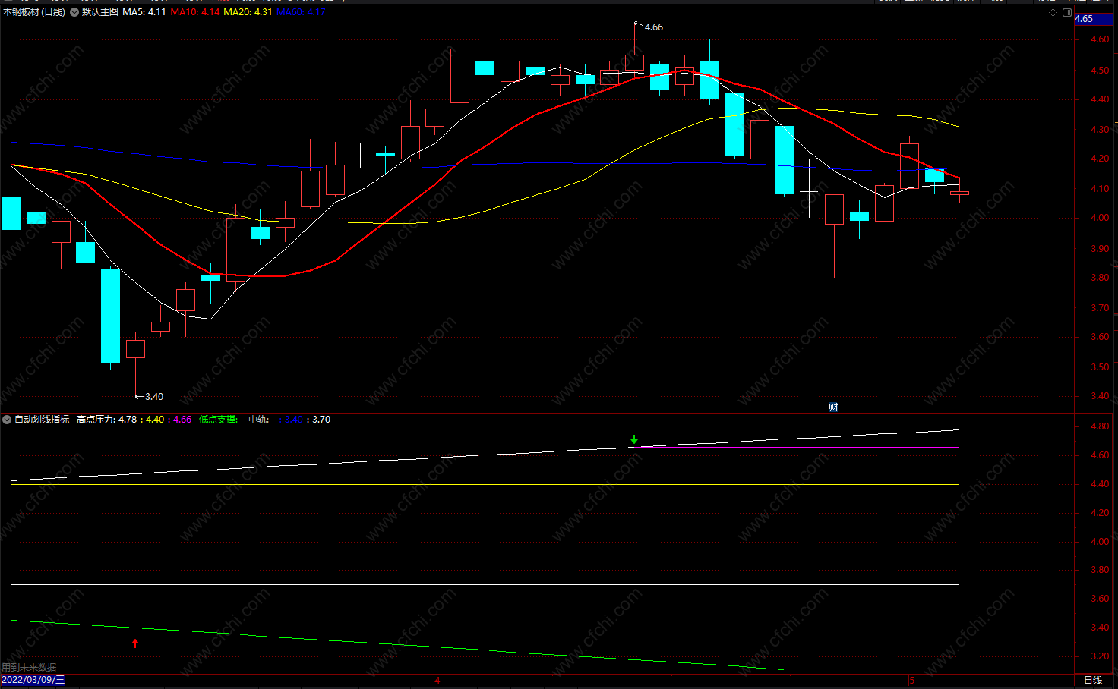Click the 默认主图 label

click(100, 12)
